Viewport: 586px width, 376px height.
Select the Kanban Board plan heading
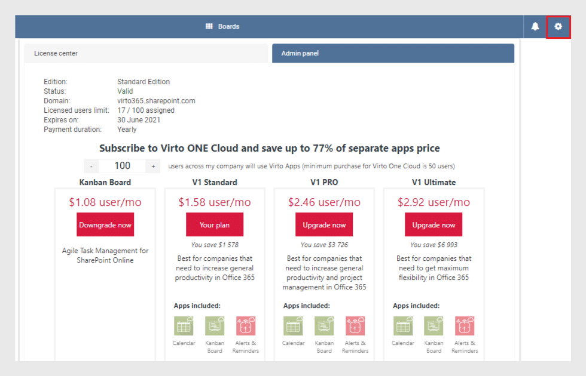pos(105,183)
